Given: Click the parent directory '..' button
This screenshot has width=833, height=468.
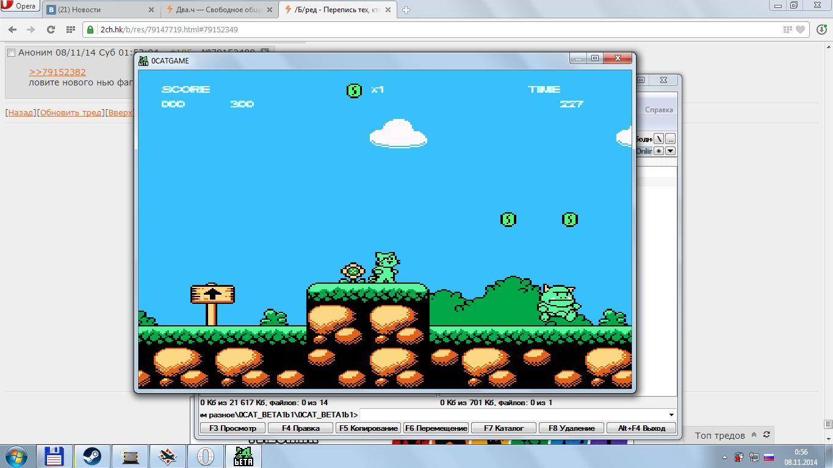Looking at the screenshot, I should [670, 139].
